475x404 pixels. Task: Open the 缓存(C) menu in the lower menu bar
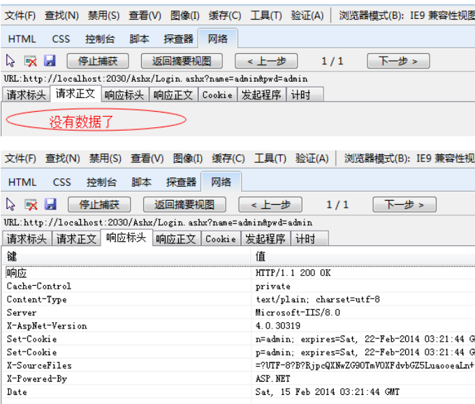[x=228, y=159]
